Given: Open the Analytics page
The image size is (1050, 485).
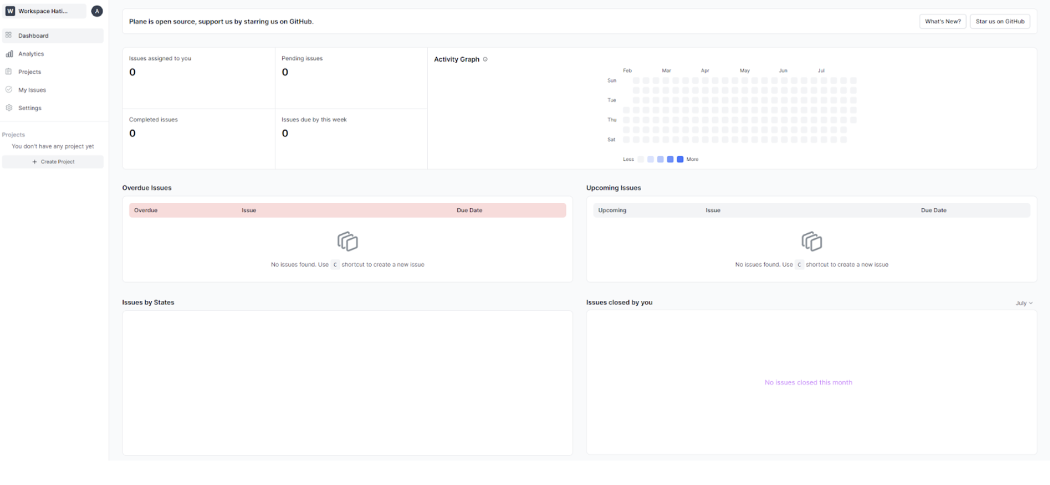Looking at the screenshot, I should click(31, 54).
